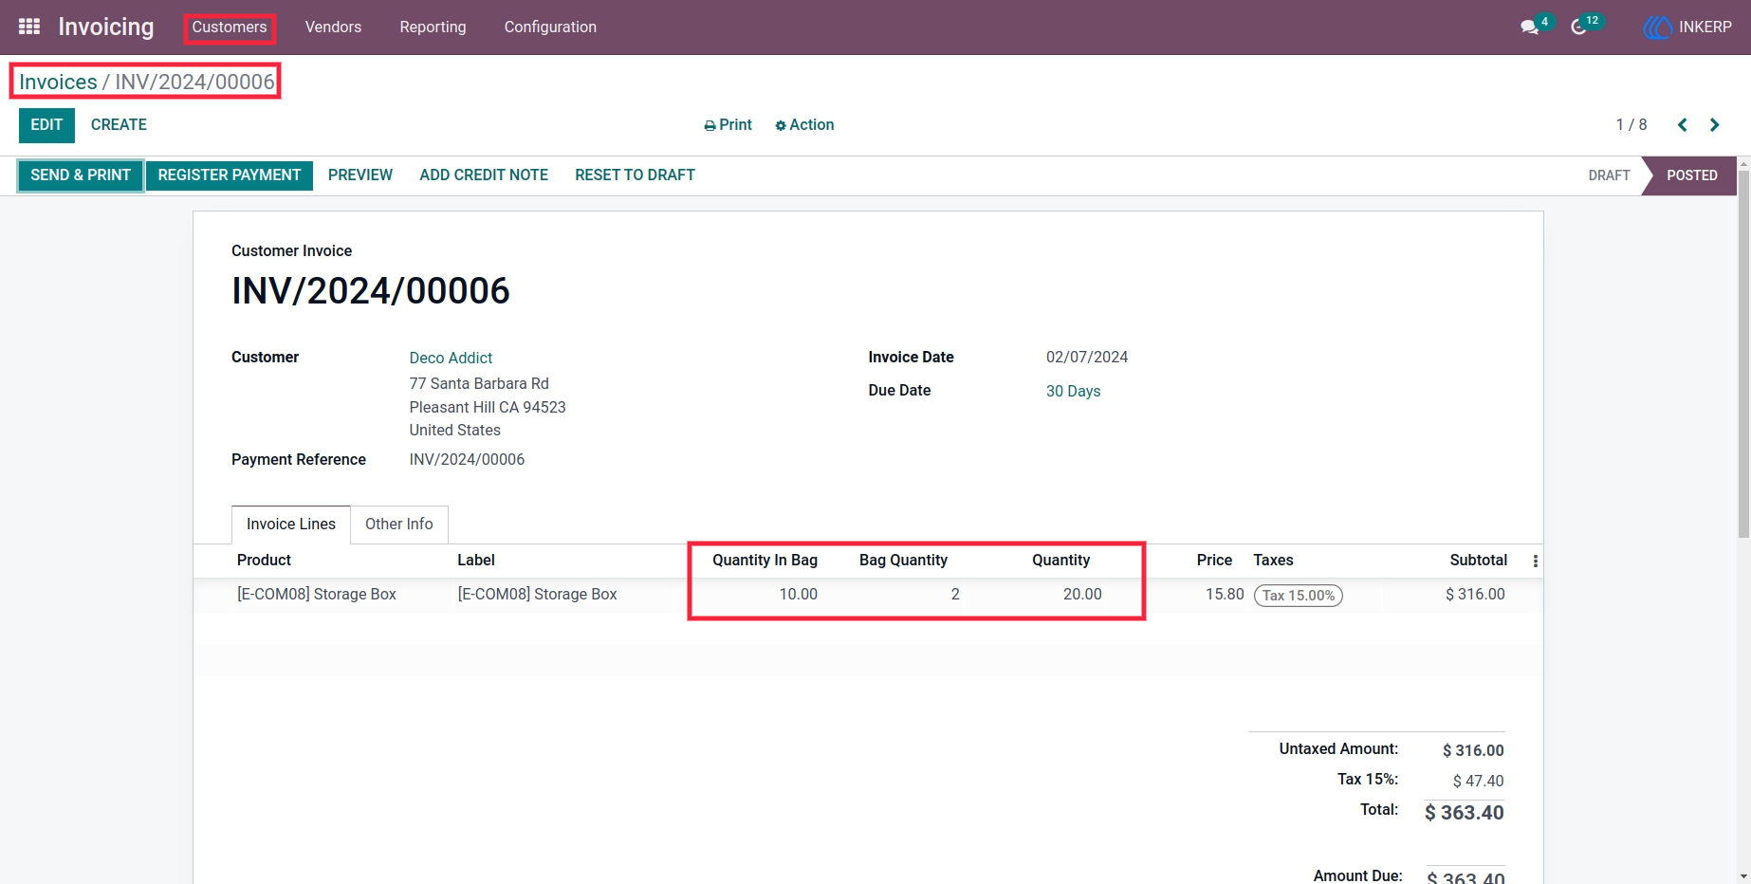The width and height of the screenshot is (1751, 884).
Task: Go to the previous record arrow
Action: coord(1682,125)
